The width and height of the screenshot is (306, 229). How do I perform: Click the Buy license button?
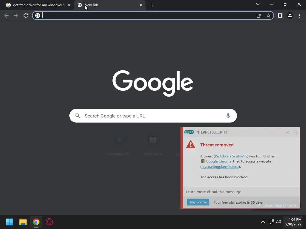coord(198,202)
